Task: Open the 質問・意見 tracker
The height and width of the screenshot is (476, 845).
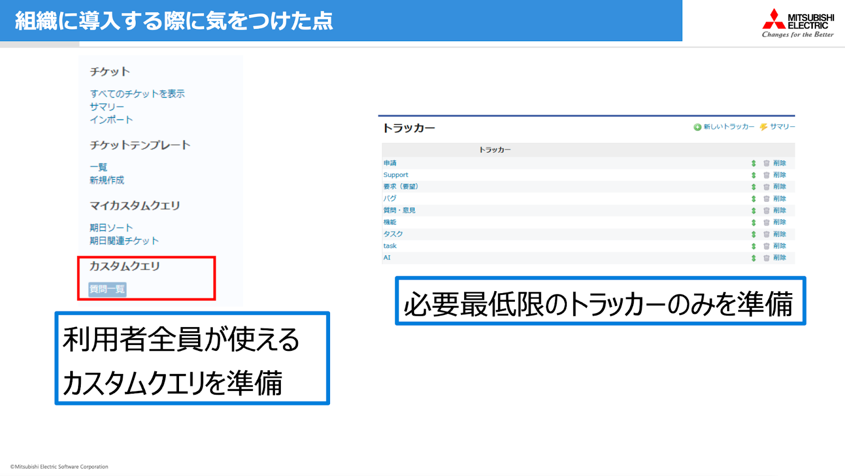Action: [x=399, y=210]
